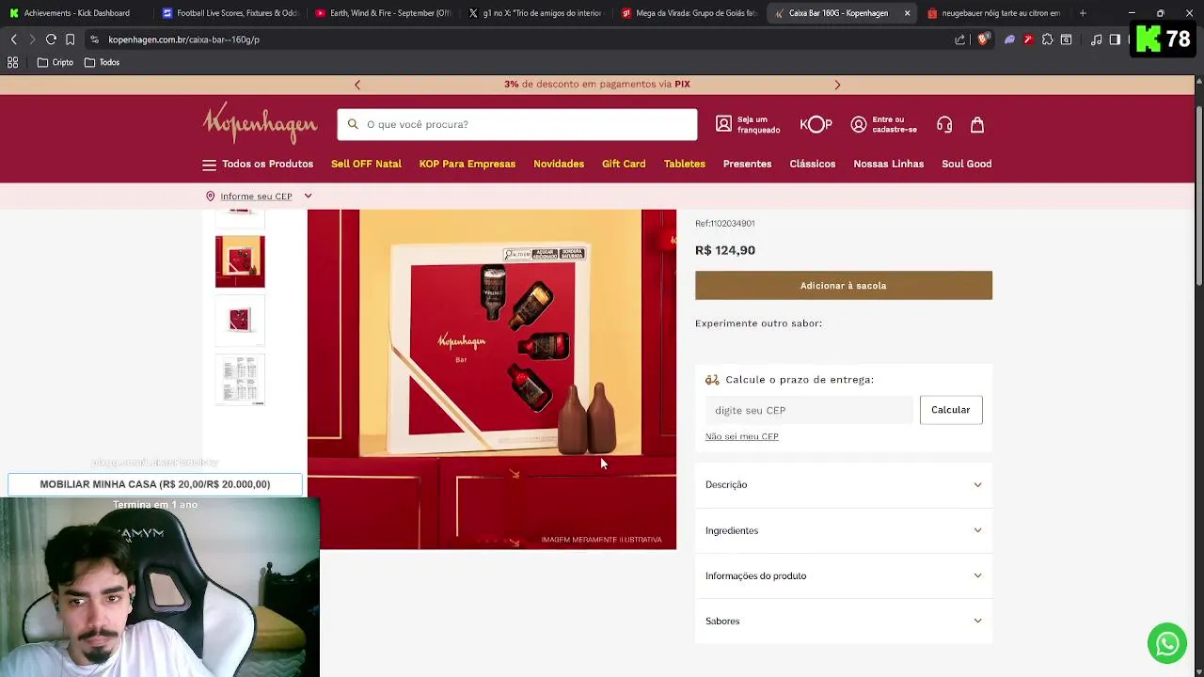Click the Calcular shipping button
1204x677 pixels.
pyautogui.click(x=951, y=410)
